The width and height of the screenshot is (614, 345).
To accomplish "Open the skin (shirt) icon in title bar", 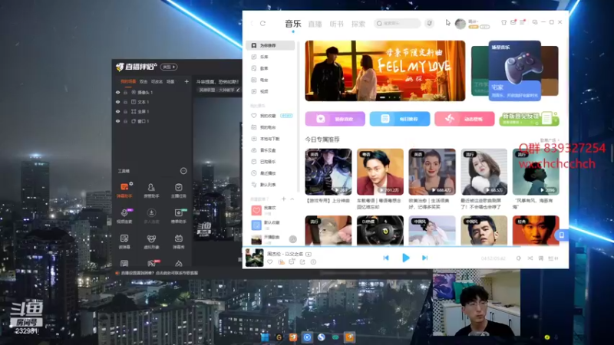I will 504,22.
